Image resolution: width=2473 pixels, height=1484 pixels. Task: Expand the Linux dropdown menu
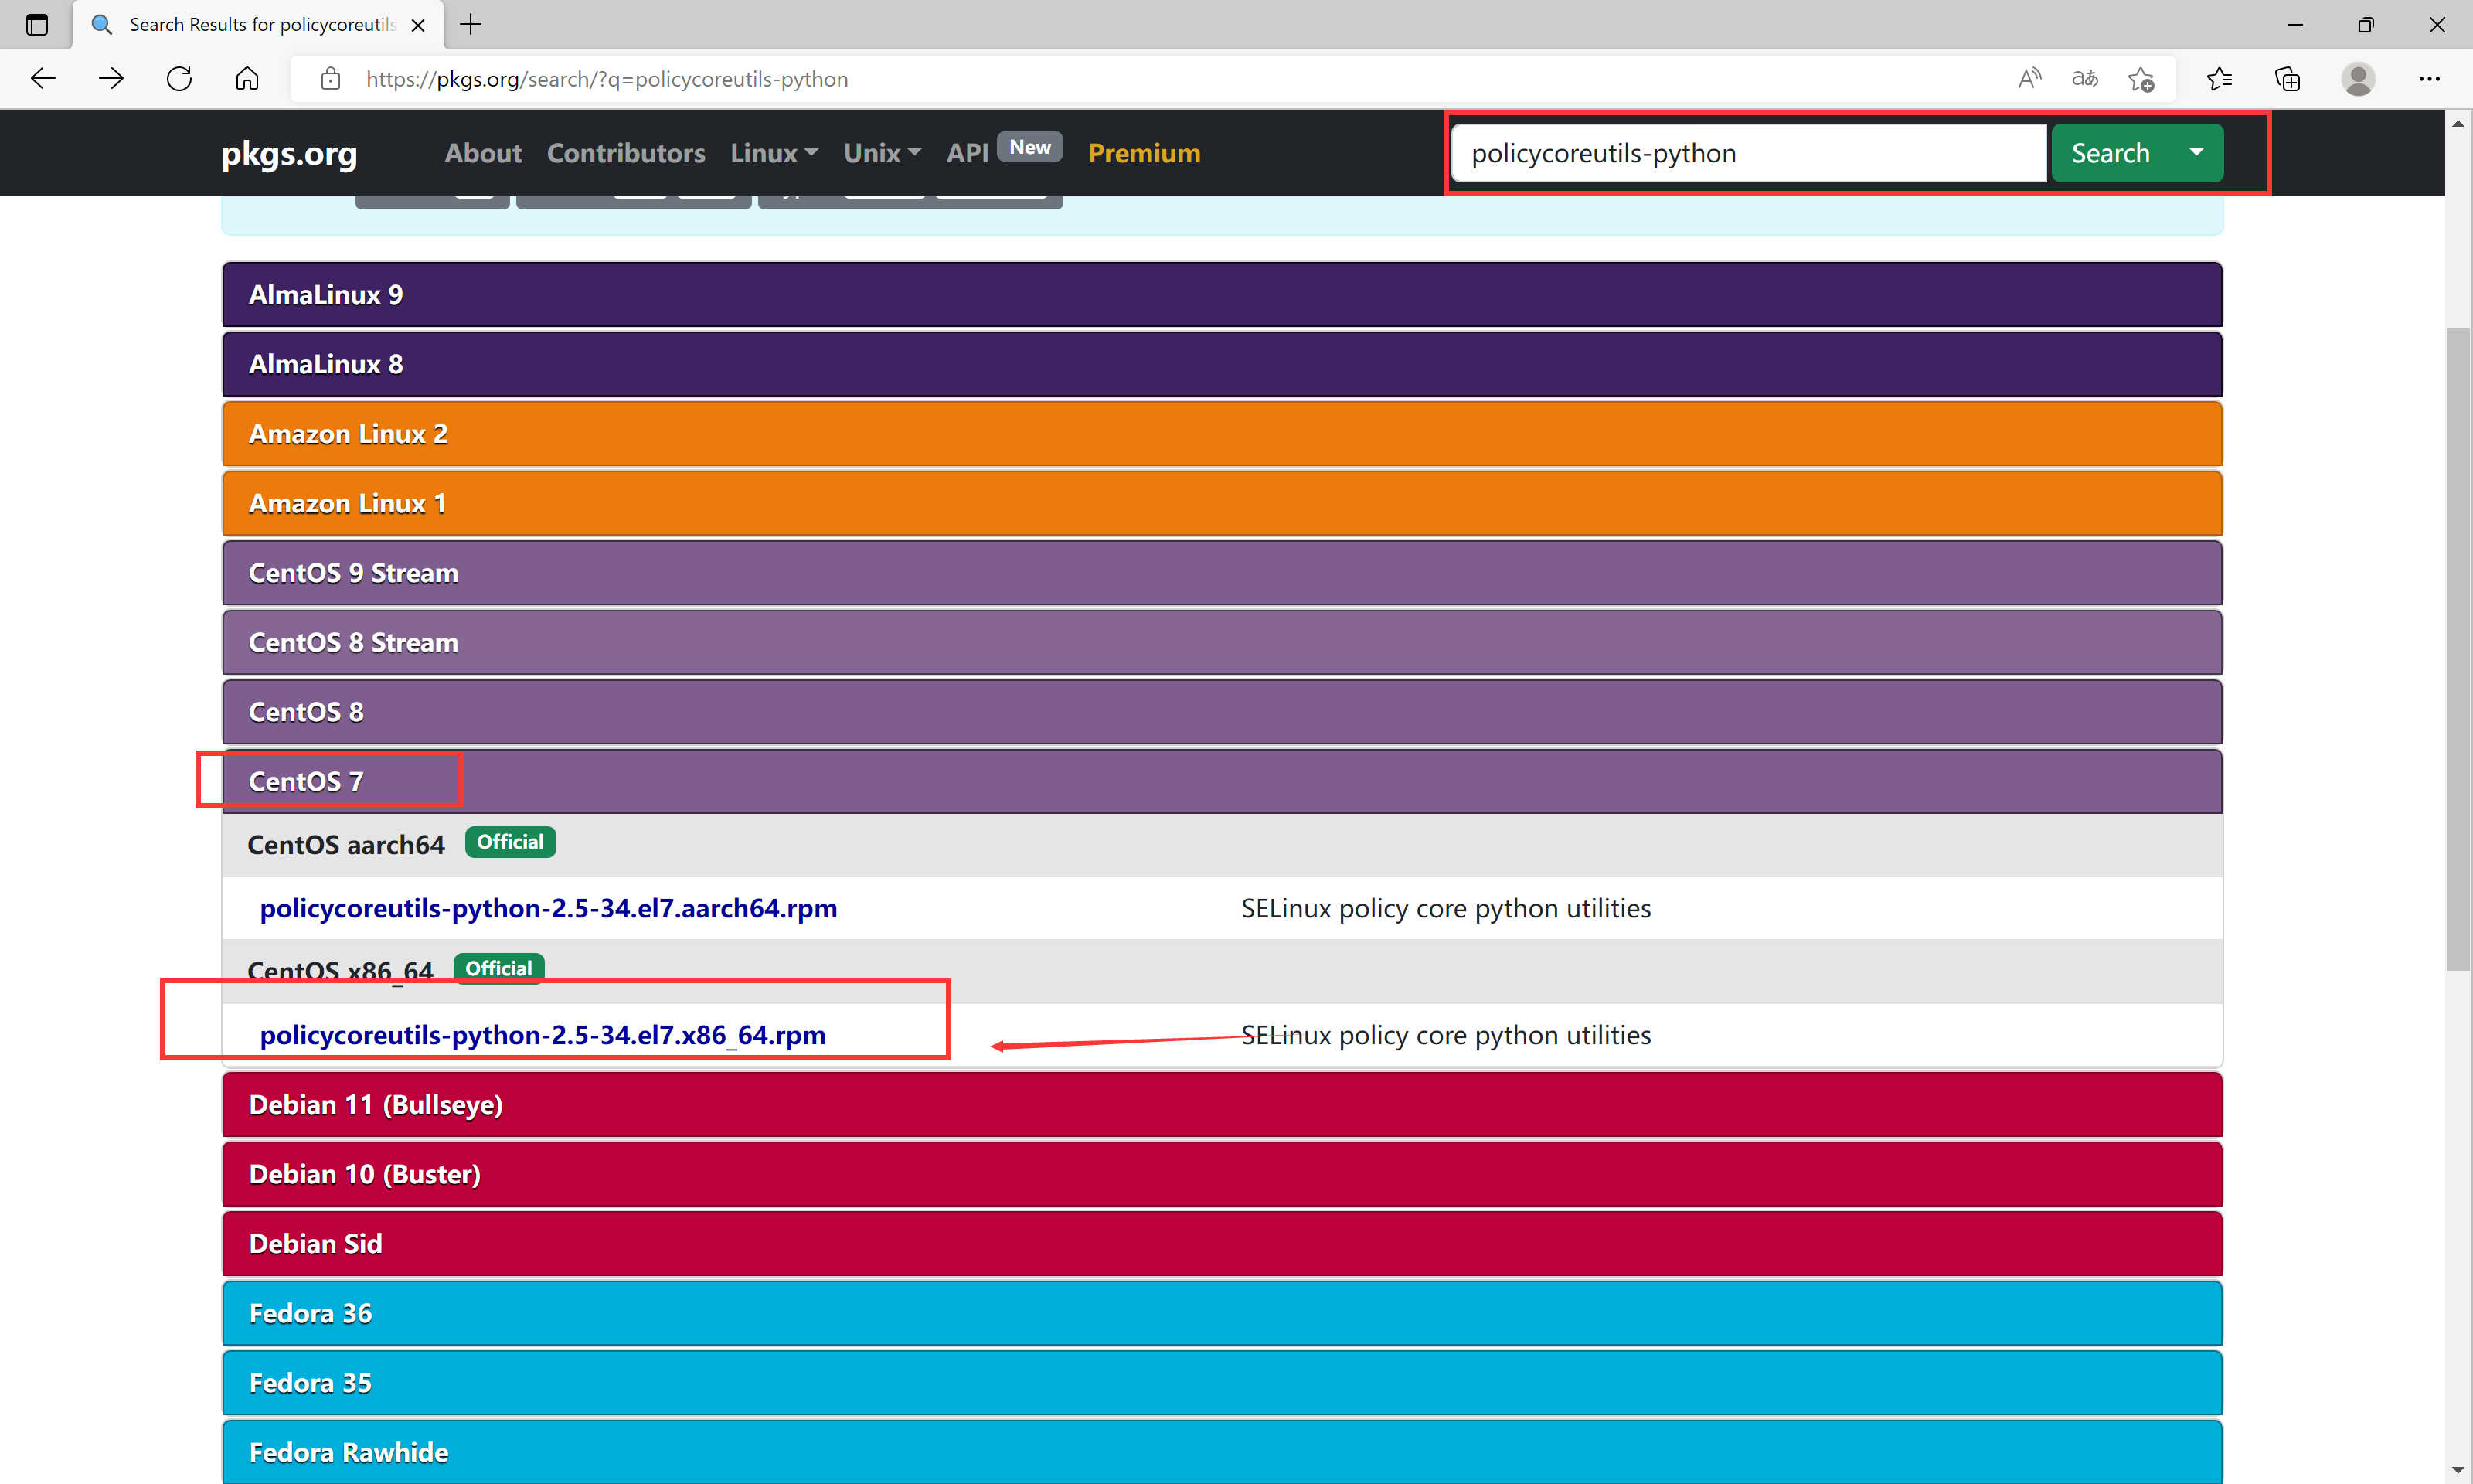[x=774, y=153]
